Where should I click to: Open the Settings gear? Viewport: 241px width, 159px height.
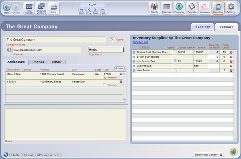pyautogui.click(x=231, y=8)
